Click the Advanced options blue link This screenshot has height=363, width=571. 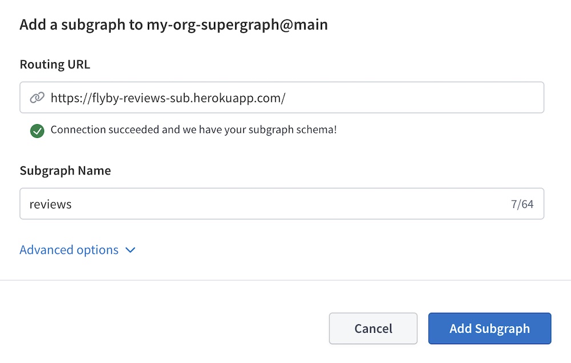pos(69,250)
